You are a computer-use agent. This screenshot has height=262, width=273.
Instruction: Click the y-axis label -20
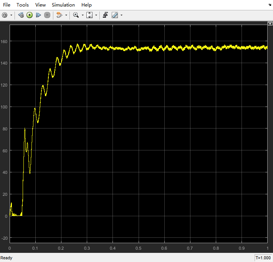[5, 238]
